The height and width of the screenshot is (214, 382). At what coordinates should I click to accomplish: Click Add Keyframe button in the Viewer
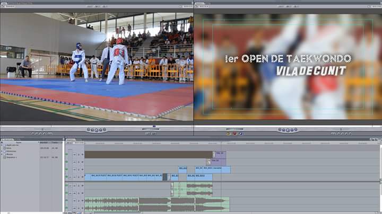40,133
